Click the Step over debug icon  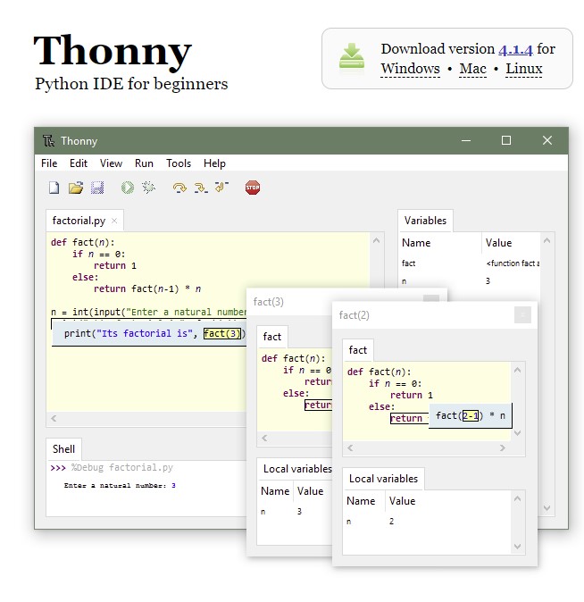pyautogui.click(x=179, y=188)
